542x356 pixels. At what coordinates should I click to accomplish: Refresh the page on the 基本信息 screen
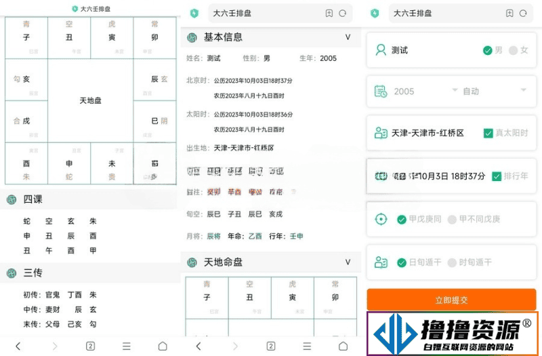point(343,13)
